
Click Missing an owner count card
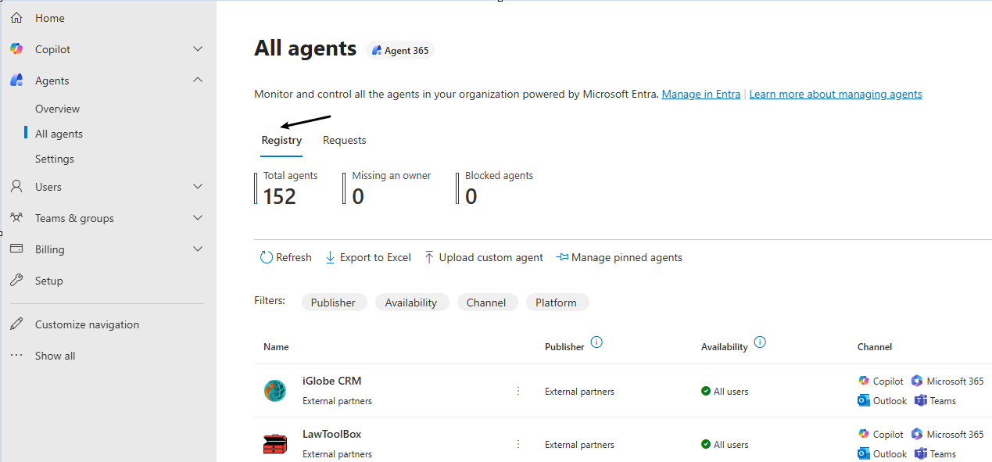click(x=388, y=188)
